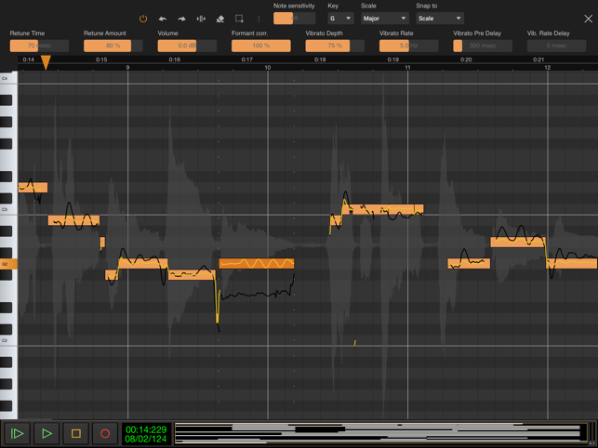The image size is (598, 448).
Task: Click the undo arrow icon
Action: coord(163,19)
